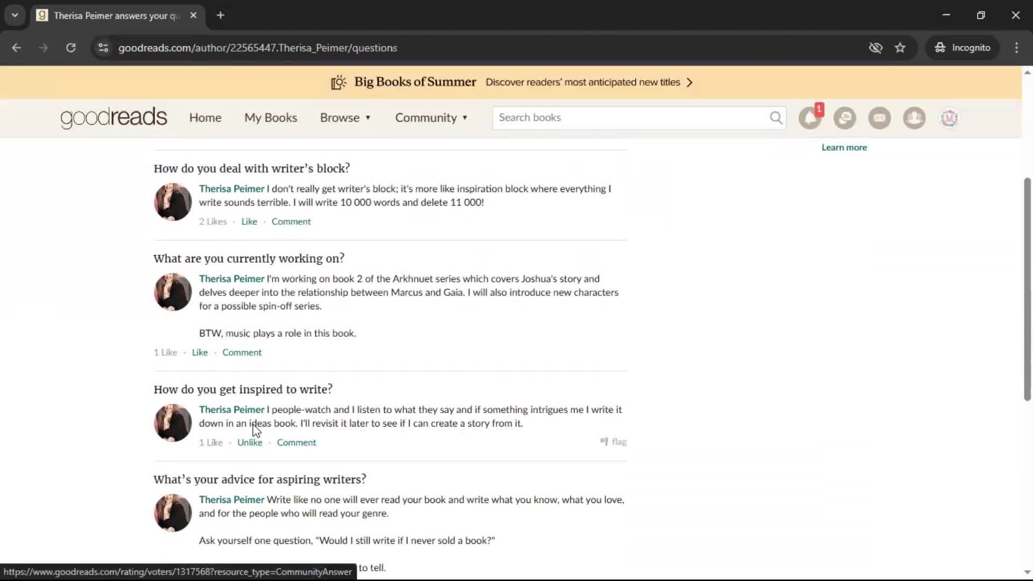Viewport: 1033px width, 581px height.
Task: Open the site information icon in address bar
Action: pyautogui.click(x=103, y=48)
